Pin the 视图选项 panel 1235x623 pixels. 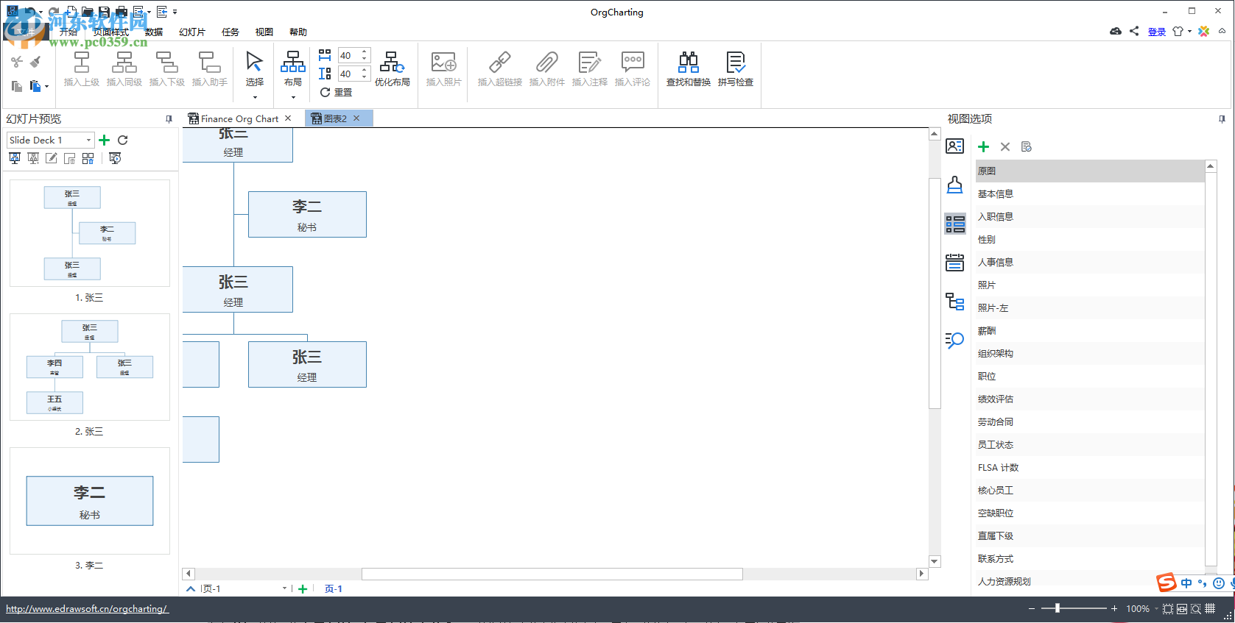click(1222, 118)
